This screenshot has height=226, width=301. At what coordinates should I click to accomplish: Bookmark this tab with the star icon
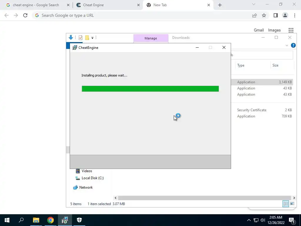point(264,15)
